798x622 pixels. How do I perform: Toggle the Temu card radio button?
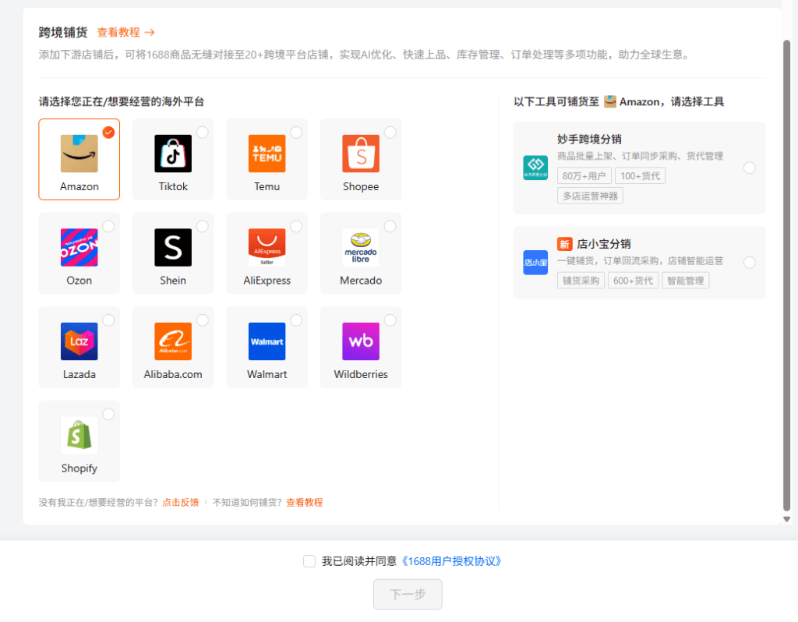296,133
